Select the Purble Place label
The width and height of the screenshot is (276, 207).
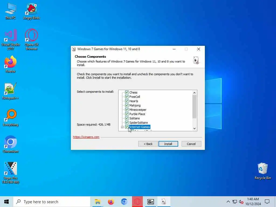pos(137,114)
